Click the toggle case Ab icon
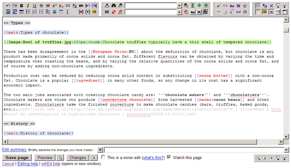 point(75,6)
